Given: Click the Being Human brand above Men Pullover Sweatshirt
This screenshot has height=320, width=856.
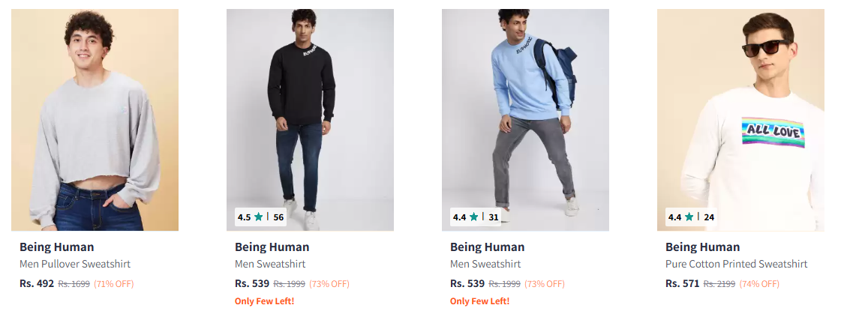Looking at the screenshot, I should [57, 247].
